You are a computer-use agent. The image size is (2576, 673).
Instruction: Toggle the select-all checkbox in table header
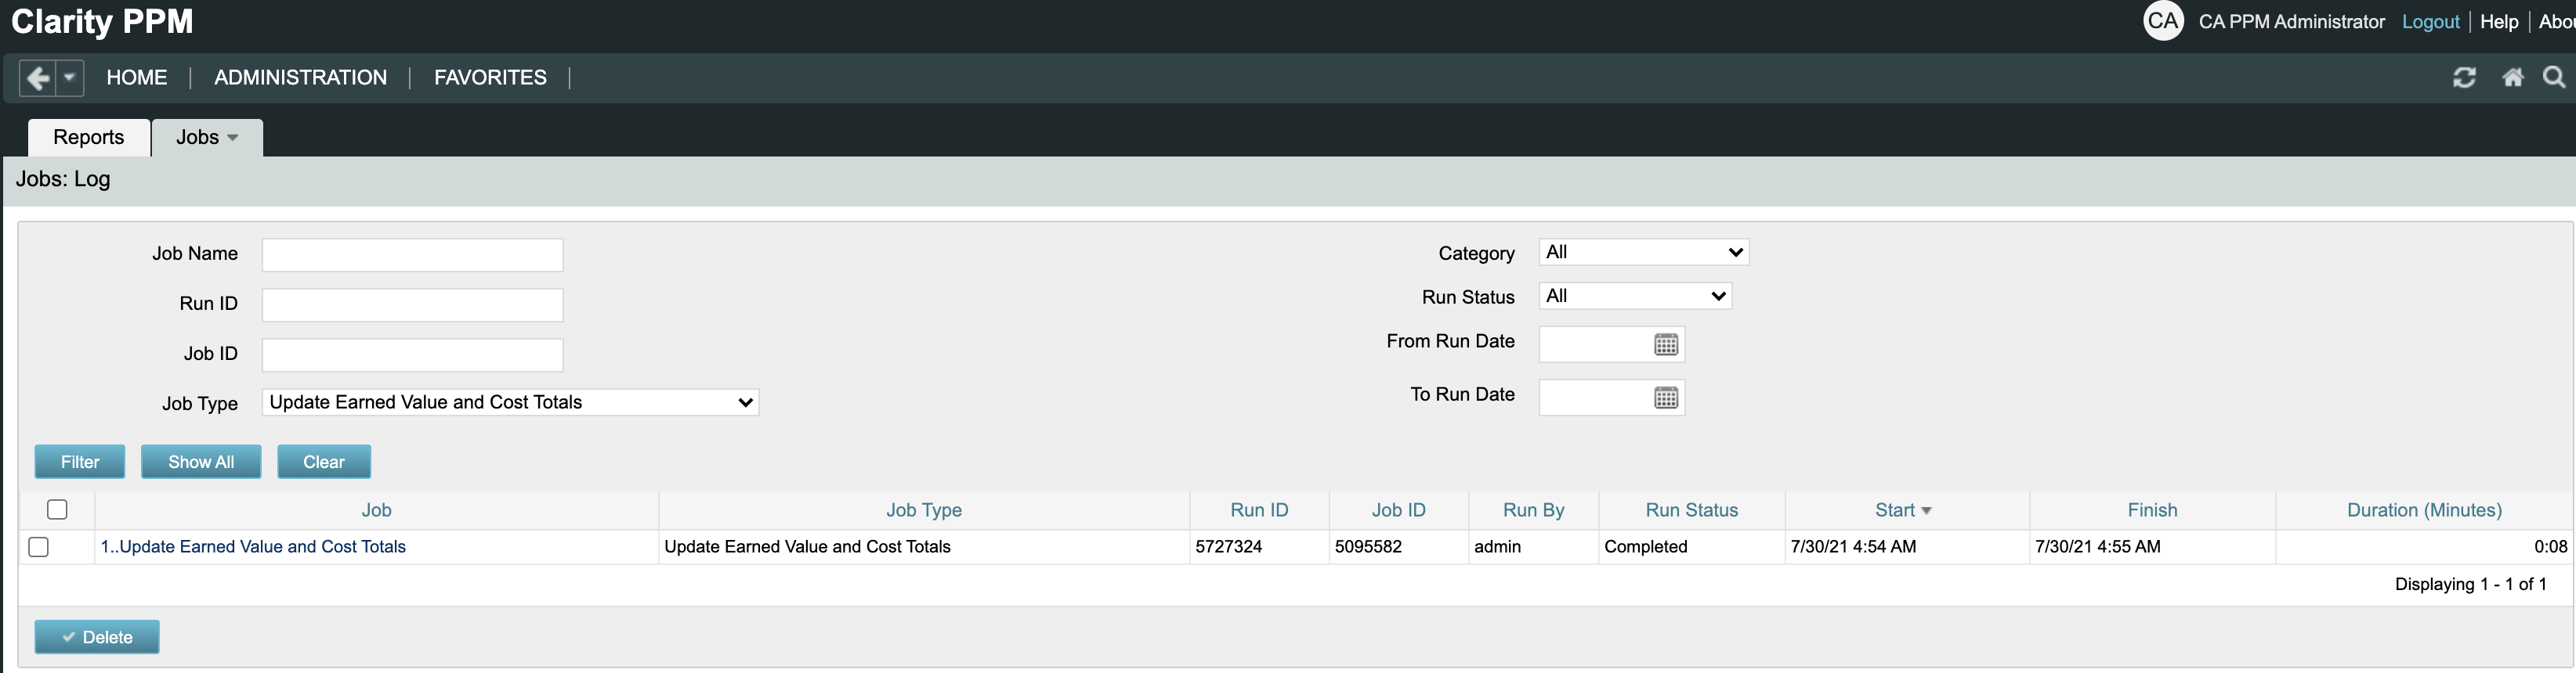pyautogui.click(x=57, y=509)
